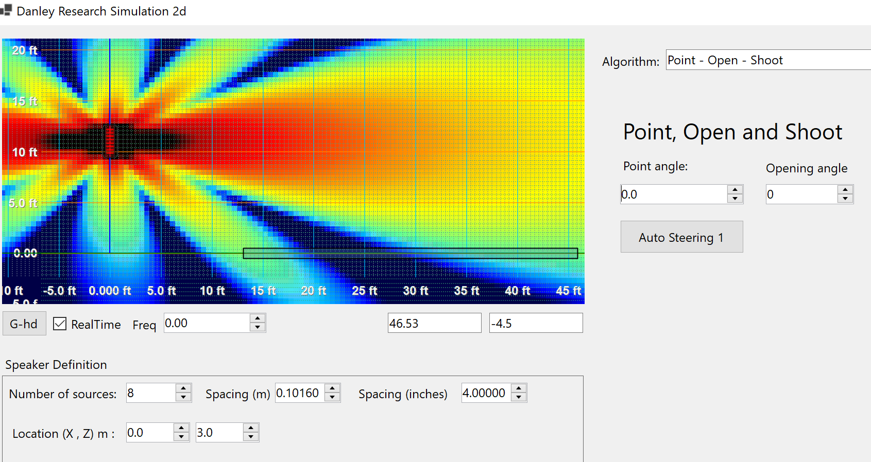The image size is (871, 462).
Task: Click the 'Speaker Definition' label
Action: (56, 365)
